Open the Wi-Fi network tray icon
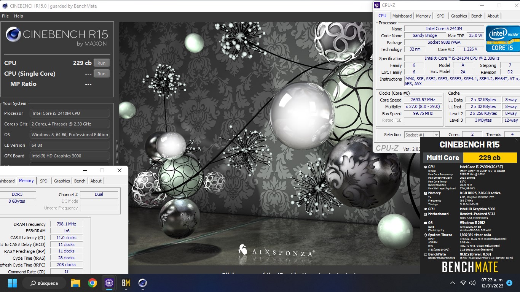Screen dimensions: 520x292 pyautogui.click(x=463, y=283)
